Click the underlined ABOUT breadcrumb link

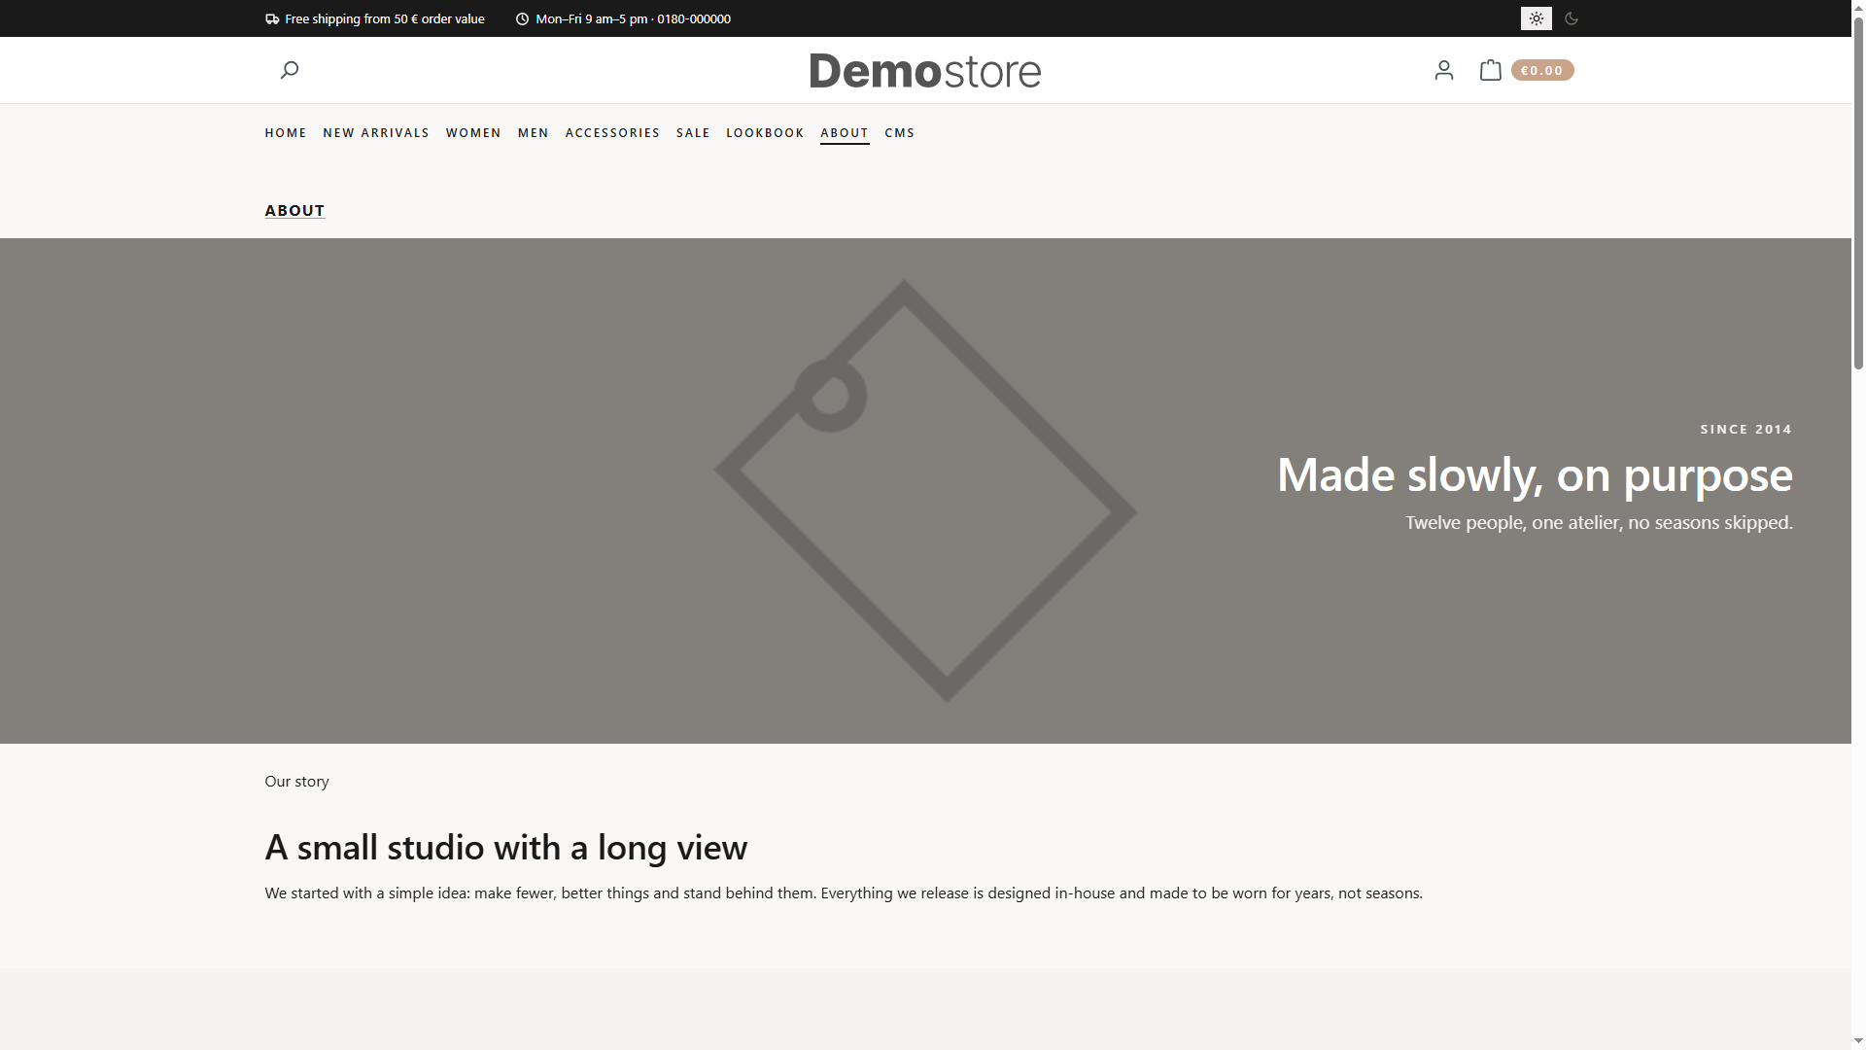(294, 210)
